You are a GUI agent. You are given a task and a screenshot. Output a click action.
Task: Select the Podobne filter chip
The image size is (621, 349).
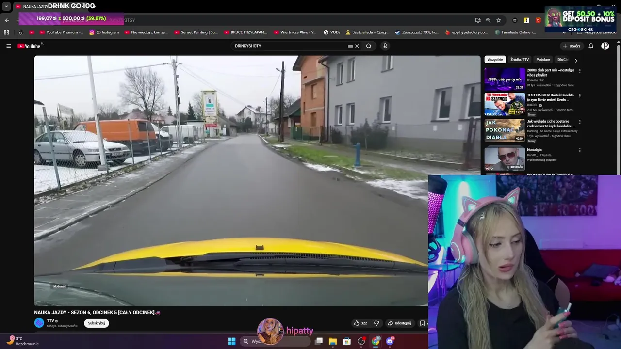tap(543, 60)
